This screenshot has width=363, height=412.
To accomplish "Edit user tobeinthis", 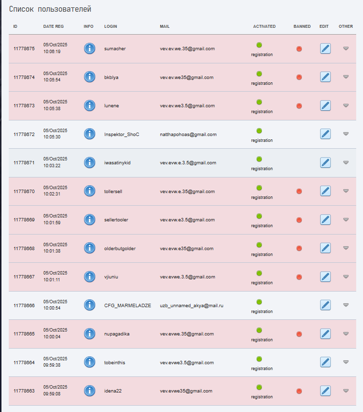I will (x=325, y=362).
